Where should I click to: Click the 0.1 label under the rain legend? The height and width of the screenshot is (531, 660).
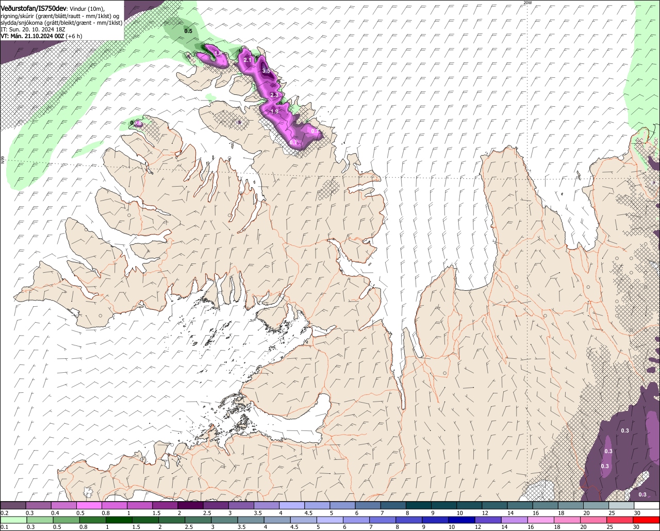(x=4, y=527)
